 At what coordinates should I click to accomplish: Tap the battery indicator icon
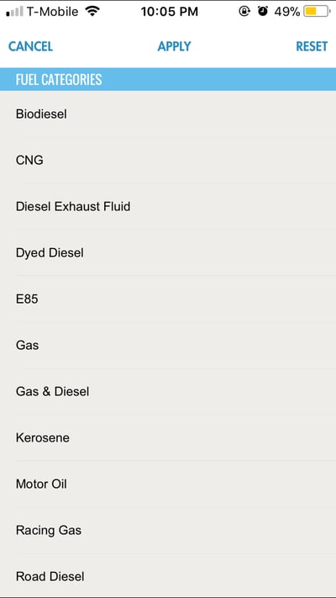[x=317, y=12]
